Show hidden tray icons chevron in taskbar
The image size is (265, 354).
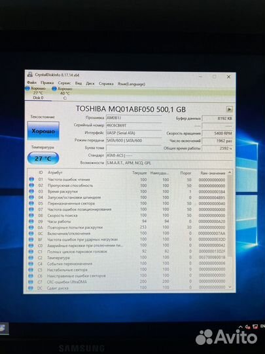241,327
